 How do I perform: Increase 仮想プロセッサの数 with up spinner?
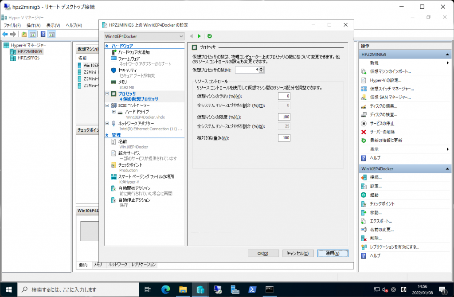pyautogui.click(x=262, y=68)
